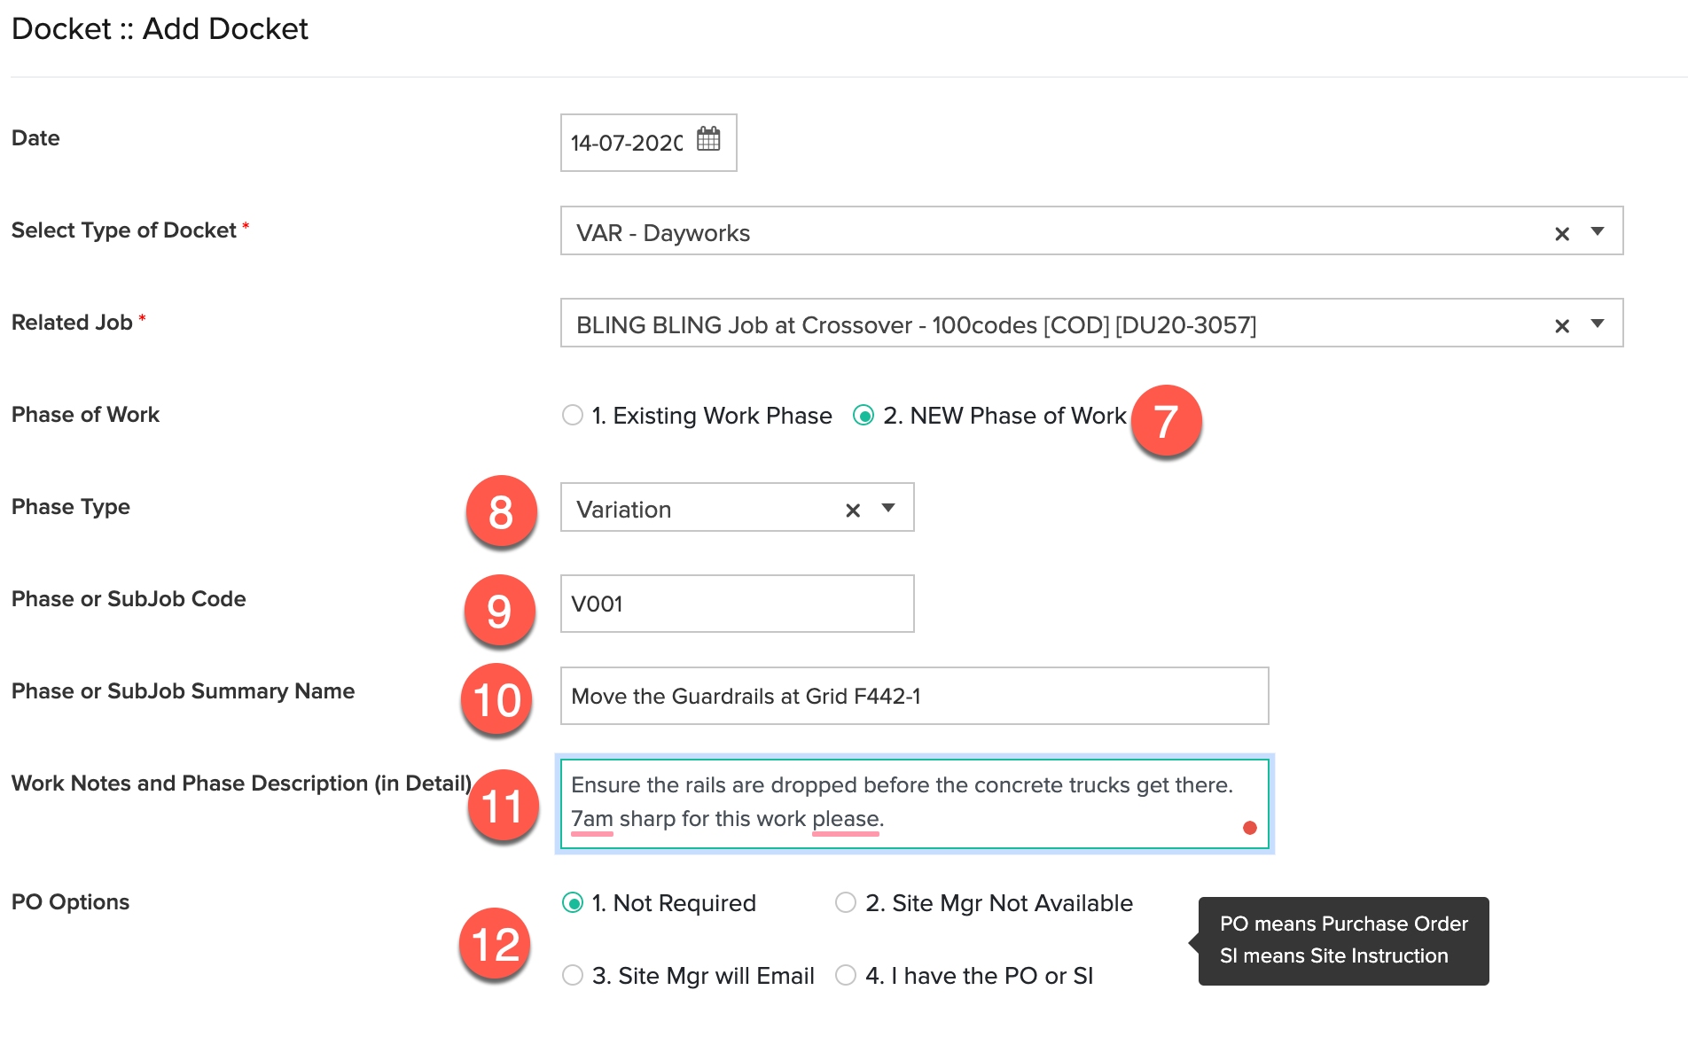Clear the Related Job selection
Viewport: 1688px width, 1037px height.
pyautogui.click(x=1562, y=325)
